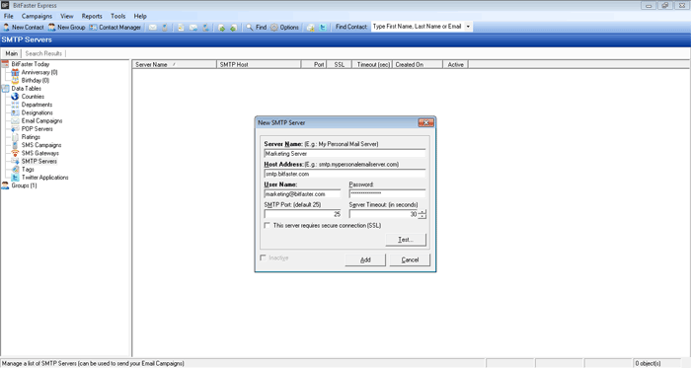Click the SSL column header
Screen dimensions: 691x368
point(339,65)
